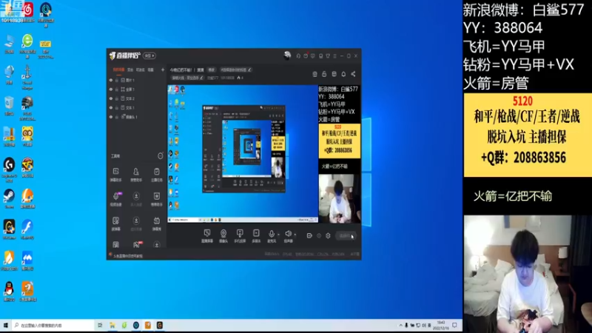
Task: Open the streamer avatar profile
Action: click(287, 56)
